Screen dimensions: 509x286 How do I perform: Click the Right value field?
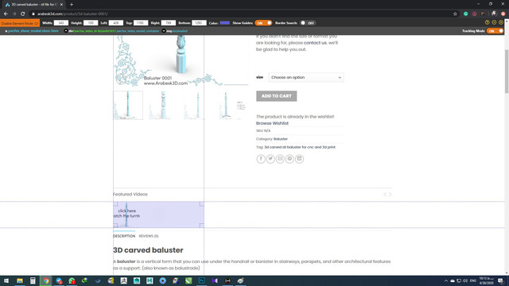point(168,23)
